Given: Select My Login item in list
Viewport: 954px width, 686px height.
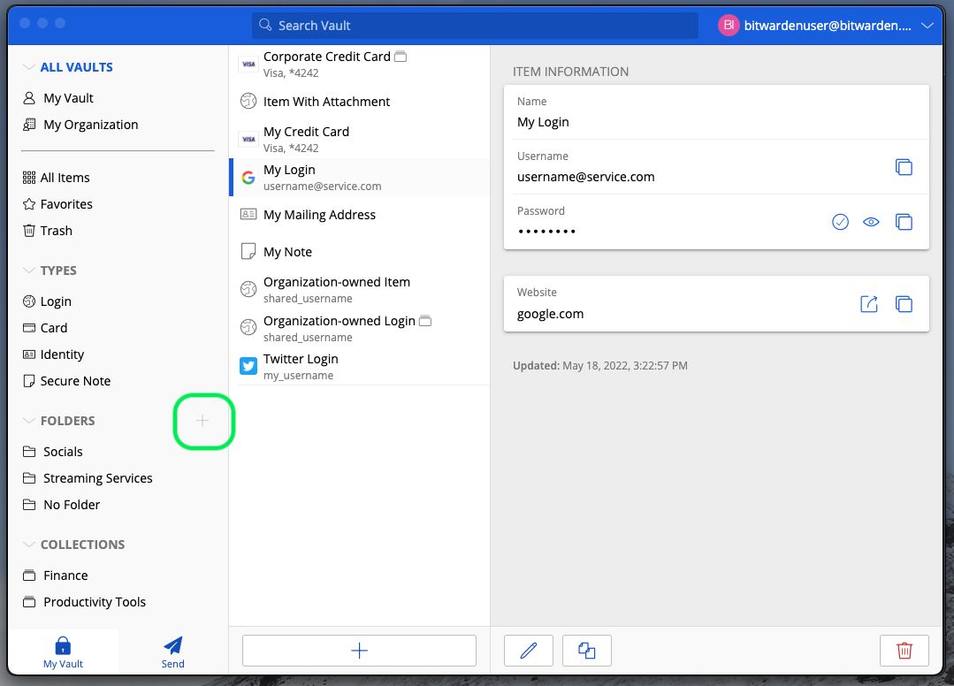Looking at the screenshot, I should (x=360, y=177).
